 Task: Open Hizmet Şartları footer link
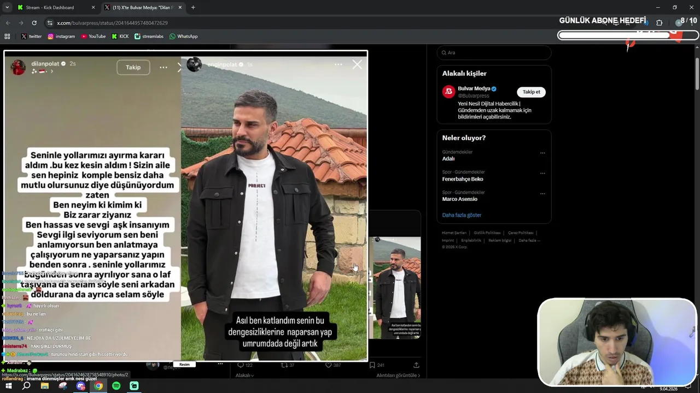[x=454, y=233]
